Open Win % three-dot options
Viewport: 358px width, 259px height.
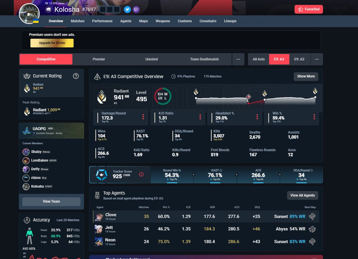[314, 117]
